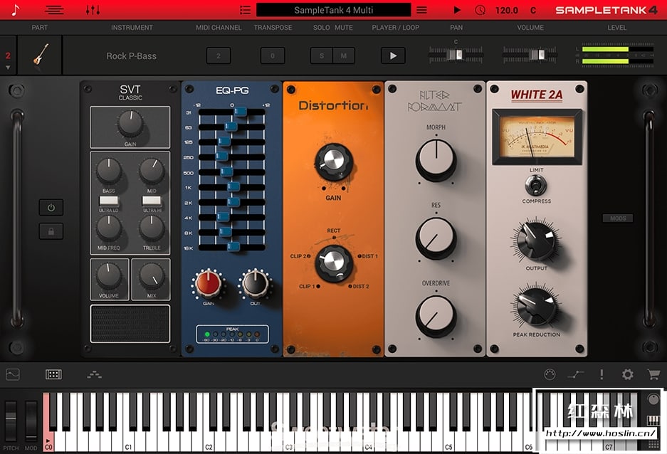The width and height of the screenshot is (667, 454).
Task: Open the shop cart icon
Action: [x=653, y=374]
